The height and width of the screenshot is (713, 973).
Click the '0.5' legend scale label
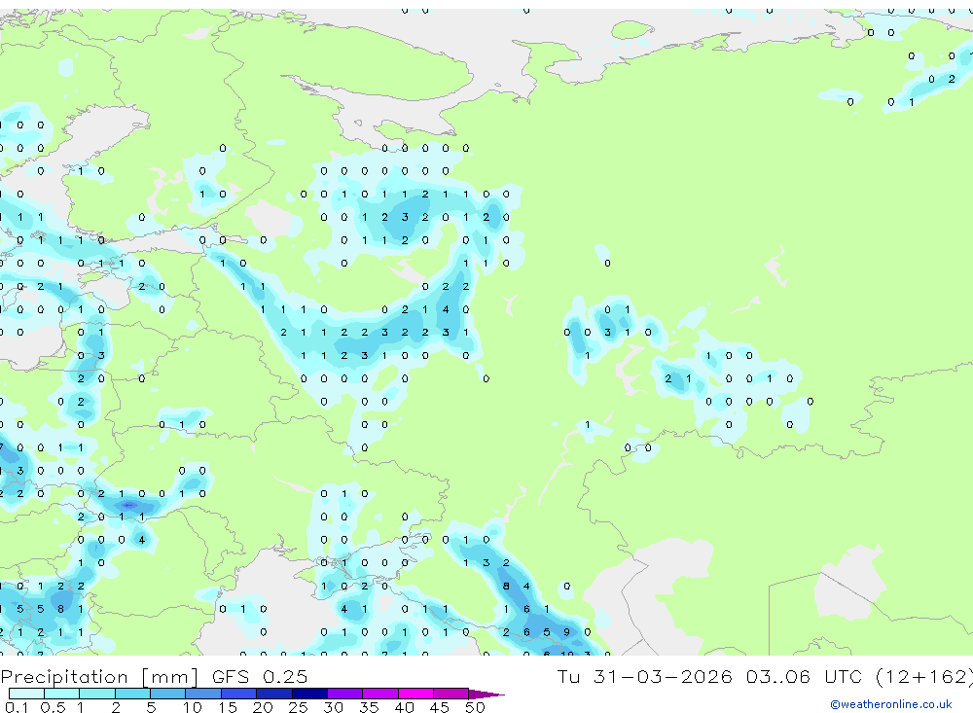[x=53, y=707]
